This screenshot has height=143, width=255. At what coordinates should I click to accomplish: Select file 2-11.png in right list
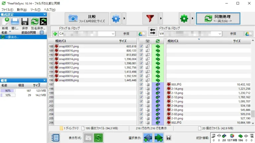[177, 102]
